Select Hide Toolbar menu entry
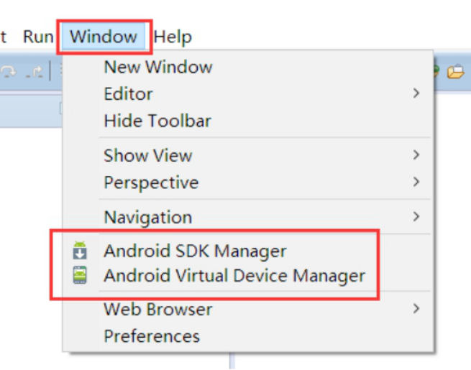This screenshot has width=471, height=370. click(x=248, y=121)
